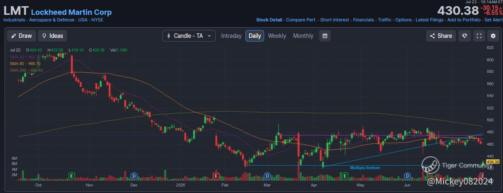503x193 pixels.
Task: Open the Financials link
Action: tap(363, 20)
